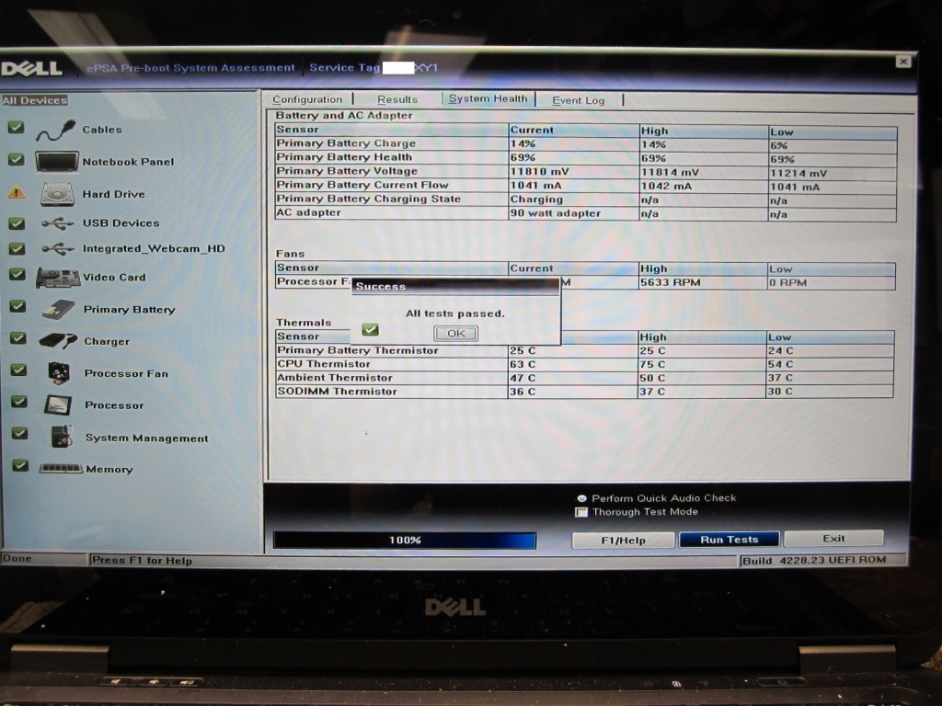Click the Hard Drive warning triangle icon
The height and width of the screenshot is (706, 942).
click(x=17, y=193)
